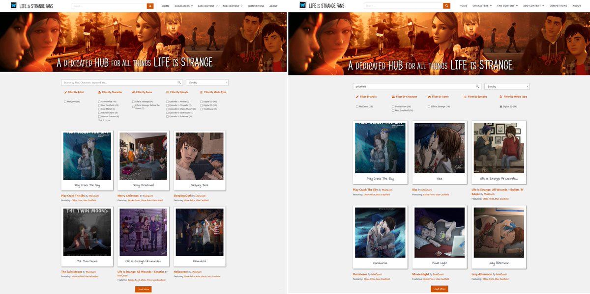Click Filter By Artist brush icon, left page
Image resolution: width=590 pixels, height=294 pixels.
[65, 92]
